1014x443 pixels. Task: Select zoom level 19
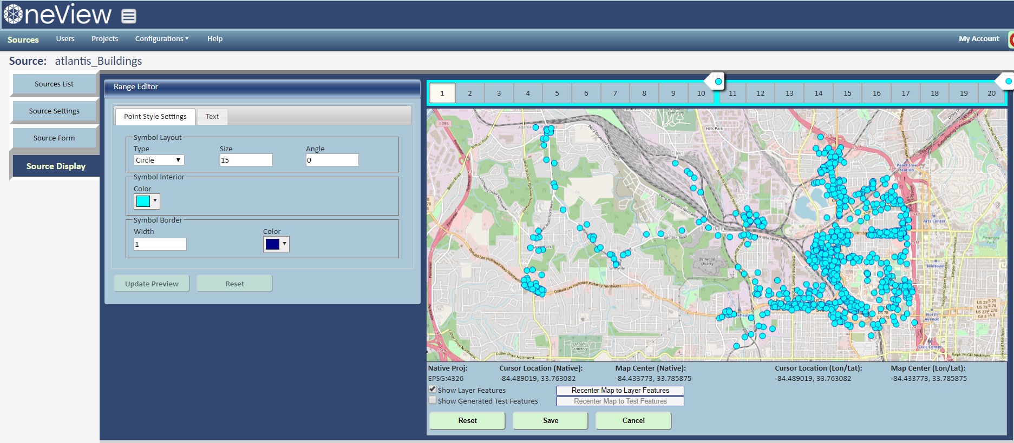point(964,93)
